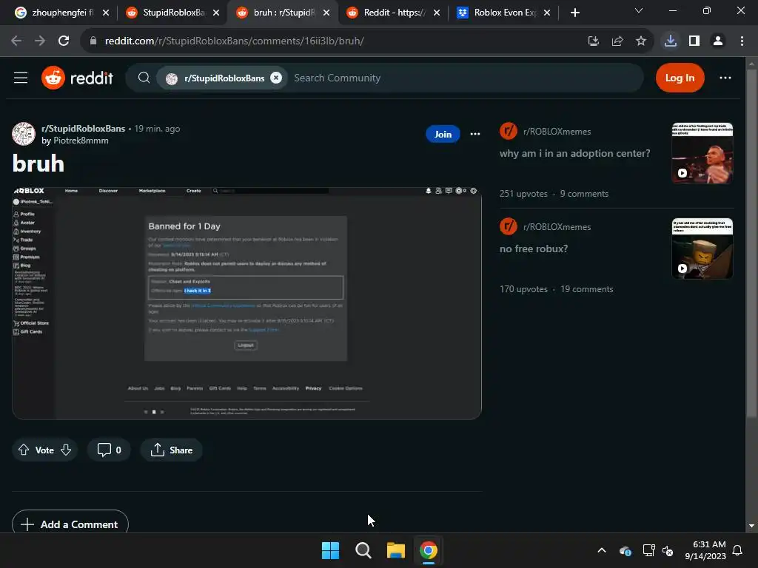
Task: Switch to the StupidRobloxBans tab
Action: pyautogui.click(x=173, y=13)
